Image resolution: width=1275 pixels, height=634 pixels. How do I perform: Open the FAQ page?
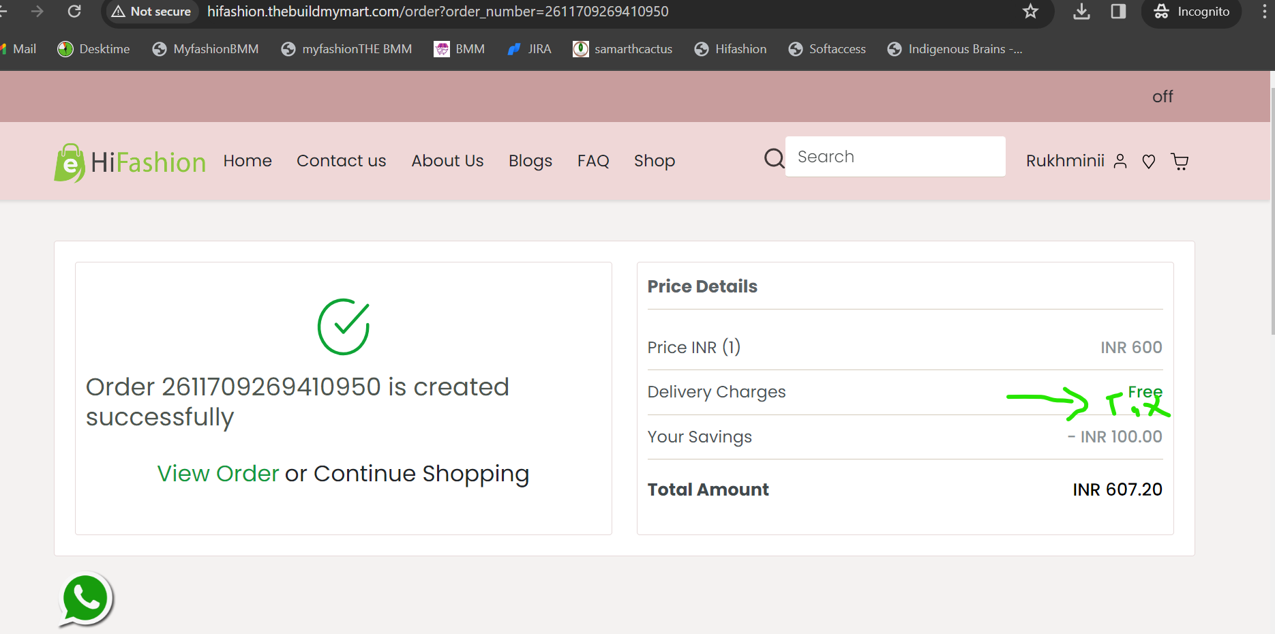(593, 161)
